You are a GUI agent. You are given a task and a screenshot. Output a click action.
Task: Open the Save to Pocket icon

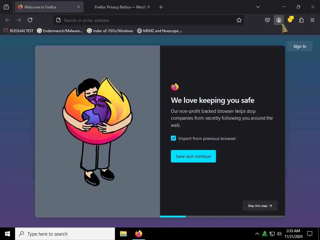[267, 20]
